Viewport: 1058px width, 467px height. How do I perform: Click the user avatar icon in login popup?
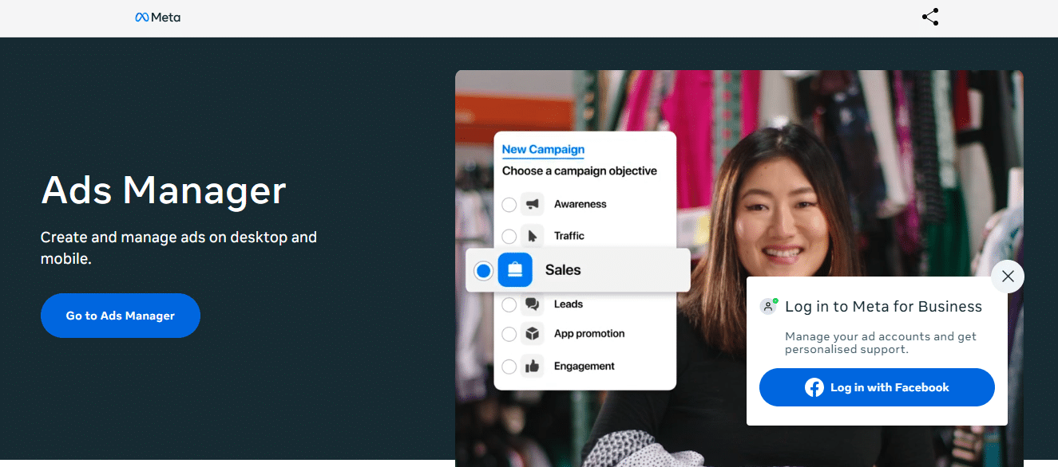768,306
